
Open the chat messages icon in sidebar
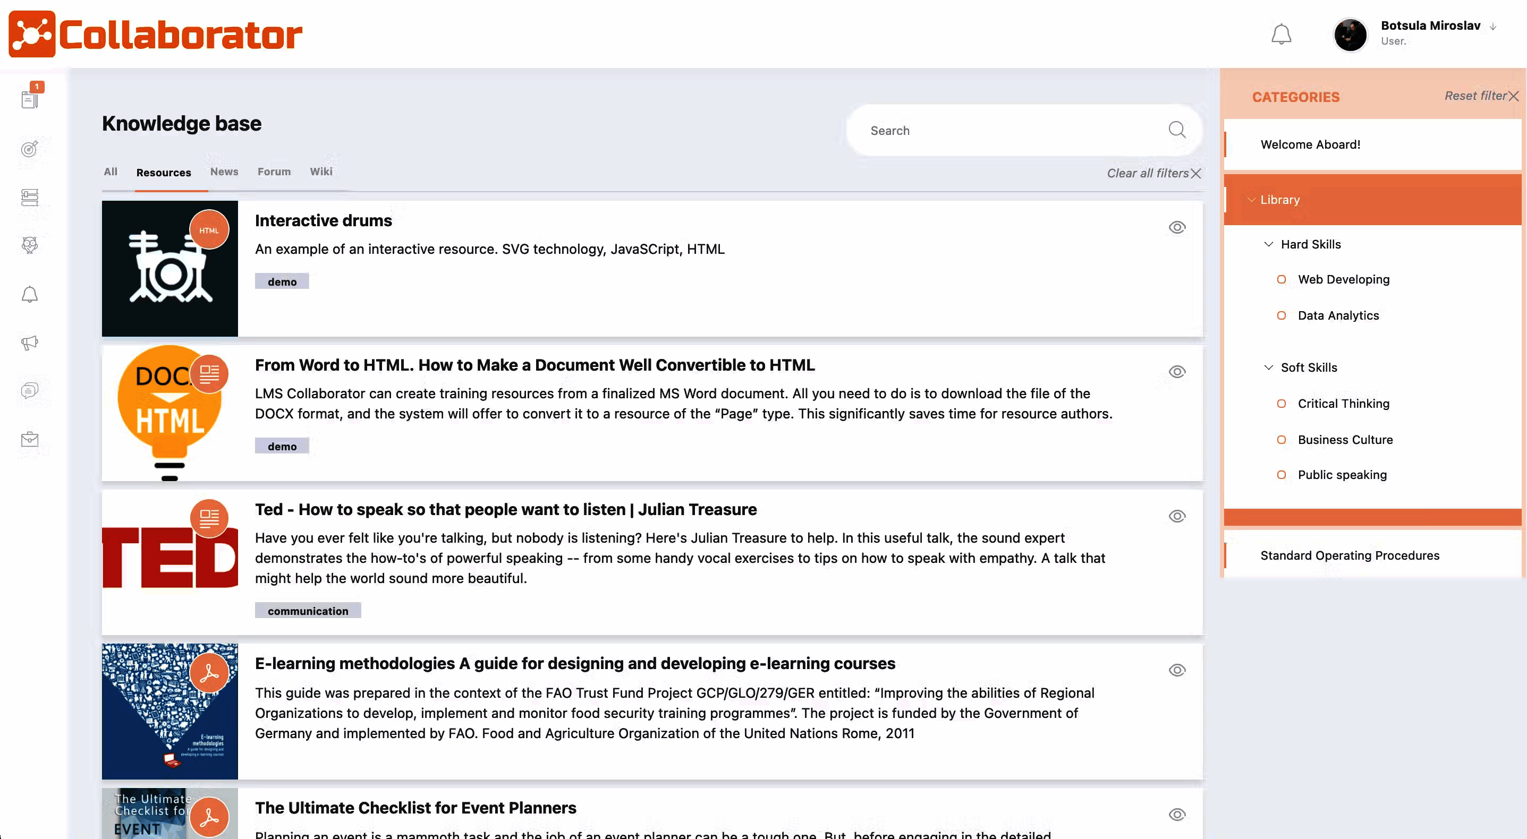30,390
